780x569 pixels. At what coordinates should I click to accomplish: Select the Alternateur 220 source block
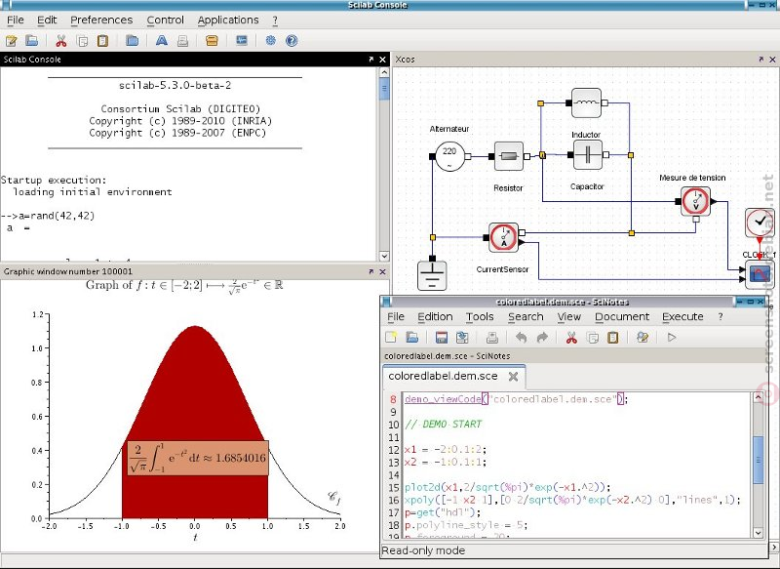coord(449,156)
